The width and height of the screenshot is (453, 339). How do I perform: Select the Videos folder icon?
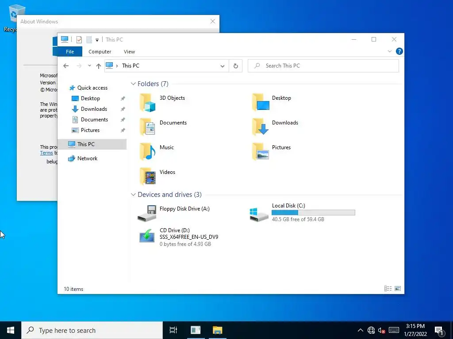[x=148, y=177]
